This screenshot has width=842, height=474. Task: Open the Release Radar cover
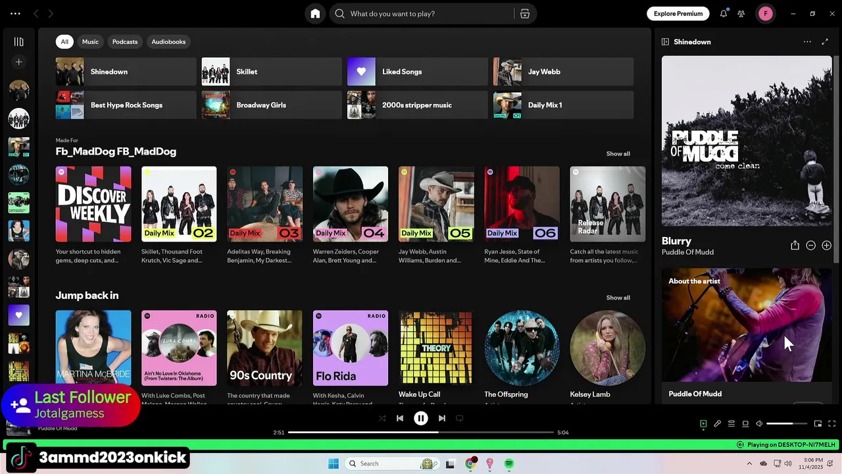click(608, 204)
